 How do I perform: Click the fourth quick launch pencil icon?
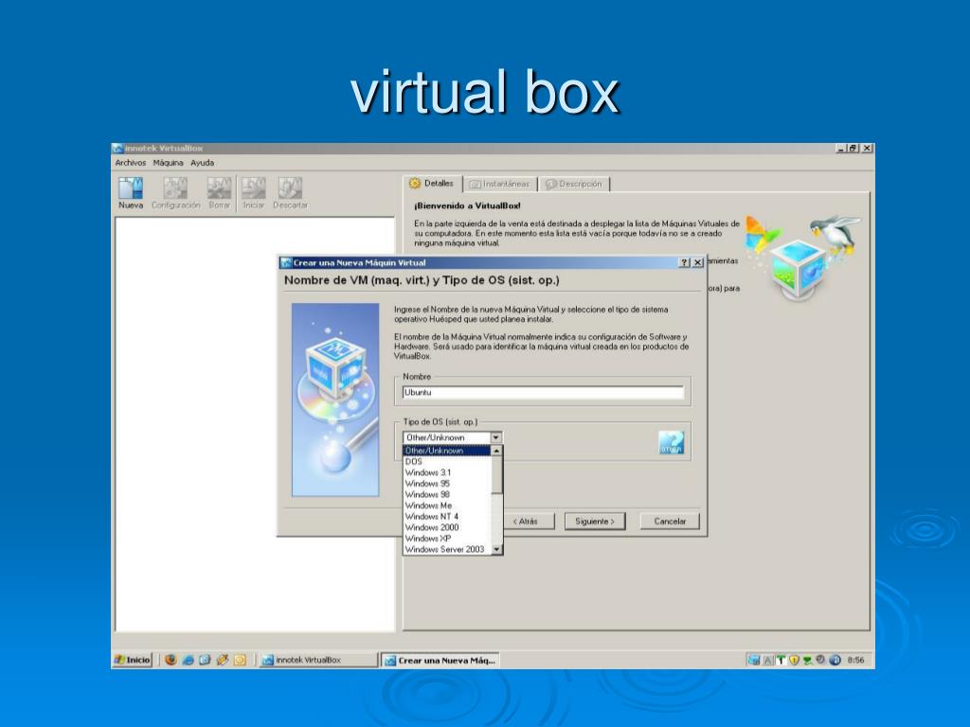click(222, 660)
